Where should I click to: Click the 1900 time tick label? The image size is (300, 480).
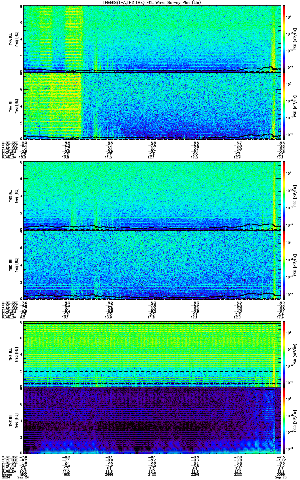(x=66, y=474)
